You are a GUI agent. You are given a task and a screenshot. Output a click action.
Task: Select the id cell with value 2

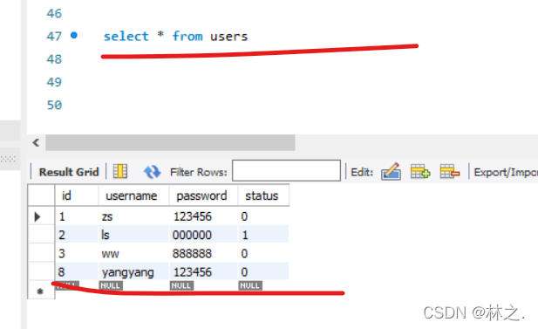pos(76,235)
